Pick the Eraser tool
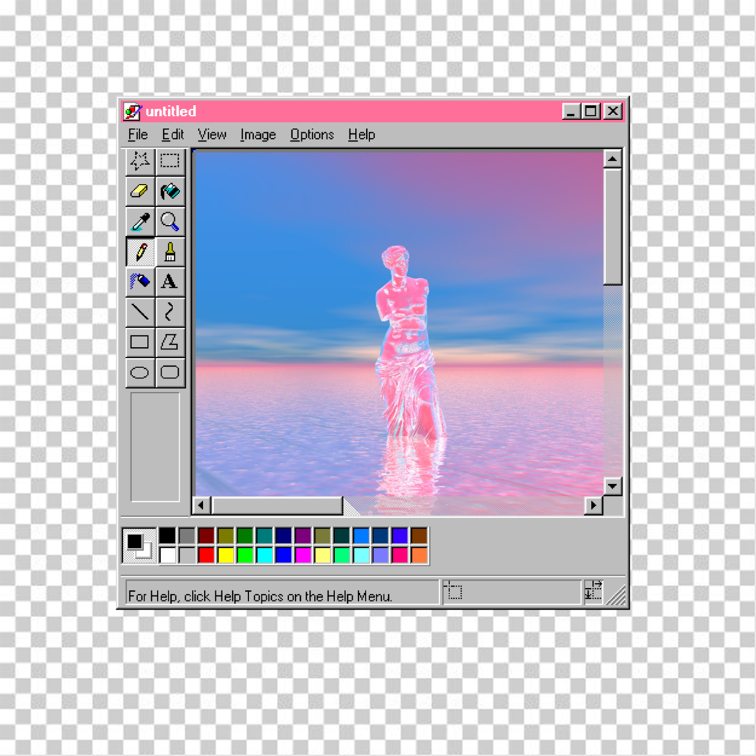 140,191
